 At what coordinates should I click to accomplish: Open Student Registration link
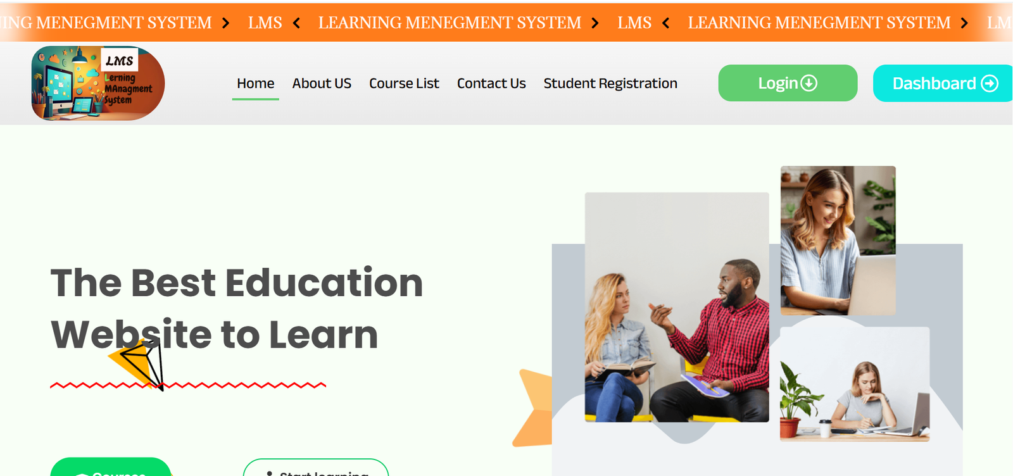(610, 84)
